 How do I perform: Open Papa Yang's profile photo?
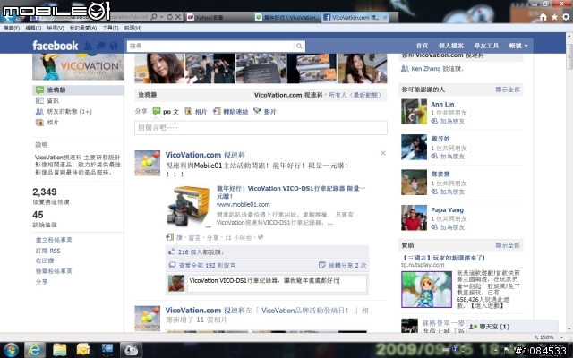(414, 217)
